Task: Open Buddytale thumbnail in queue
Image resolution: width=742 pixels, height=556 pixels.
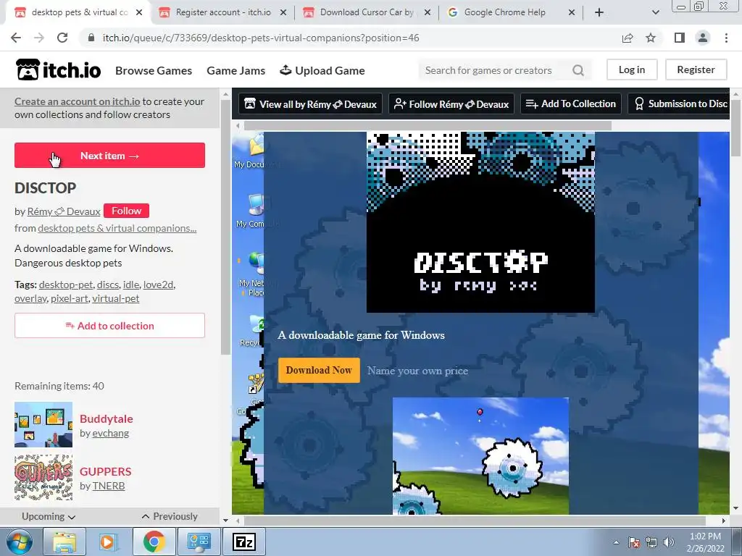Action: (x=43, y=424)
